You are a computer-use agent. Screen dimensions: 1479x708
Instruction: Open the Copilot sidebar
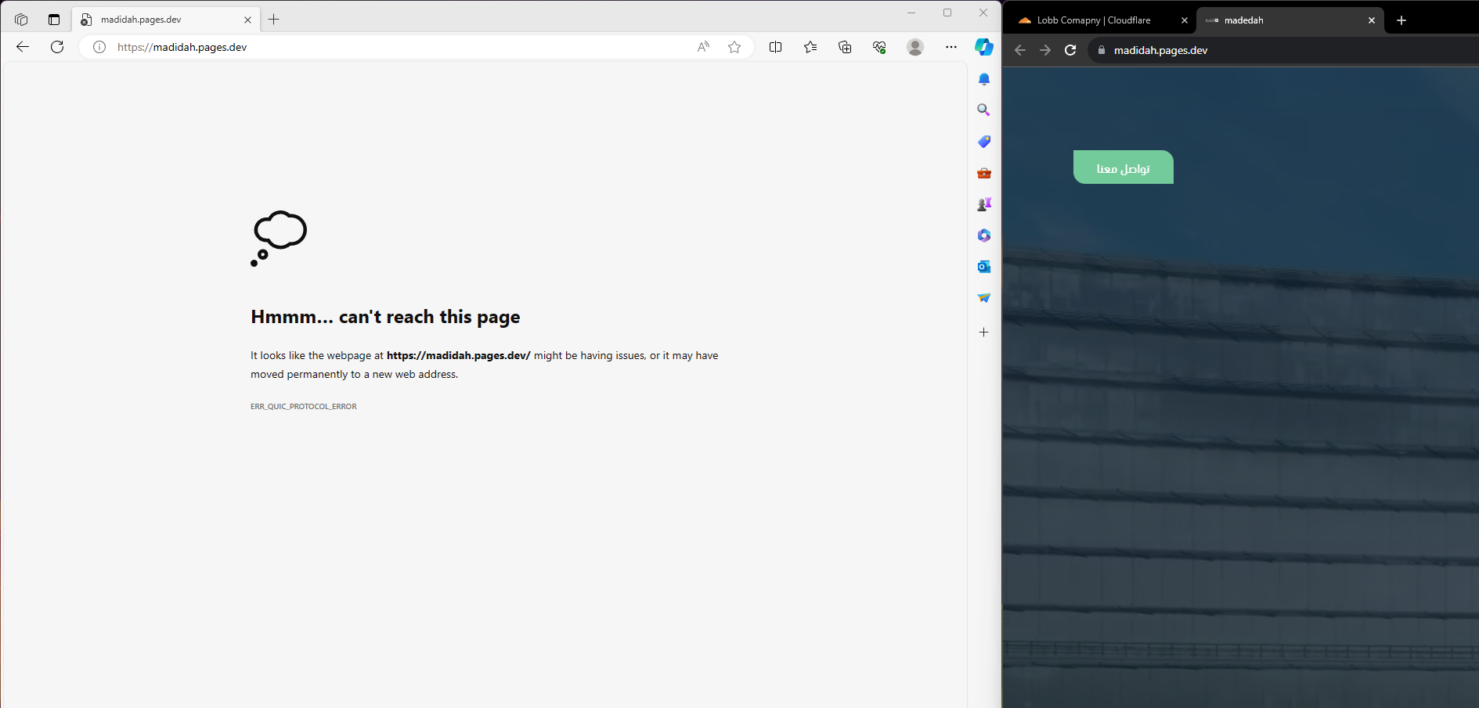click(x=984, y=47)
